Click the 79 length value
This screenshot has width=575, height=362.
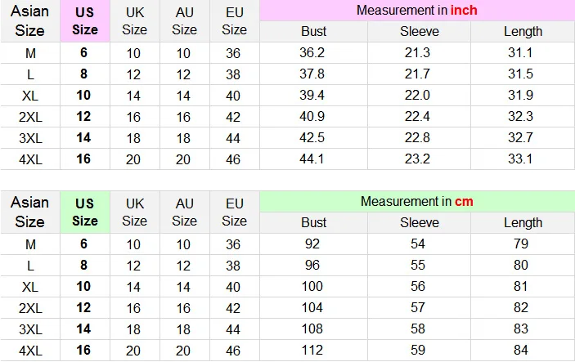click(x=522, y=244)
